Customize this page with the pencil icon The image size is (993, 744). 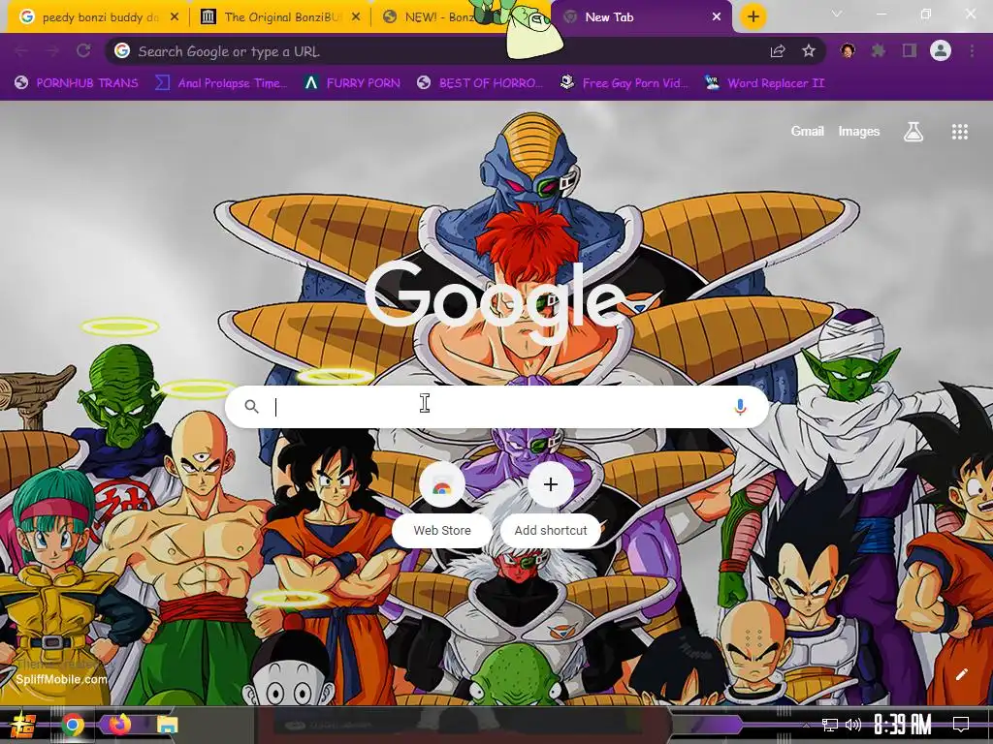point(961,674)
